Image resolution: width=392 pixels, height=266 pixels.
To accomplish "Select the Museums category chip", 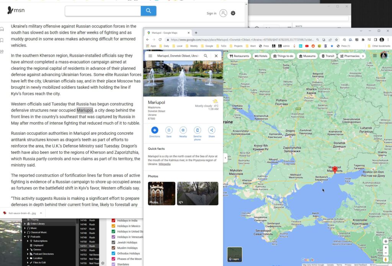I will (x=307, y=56).
